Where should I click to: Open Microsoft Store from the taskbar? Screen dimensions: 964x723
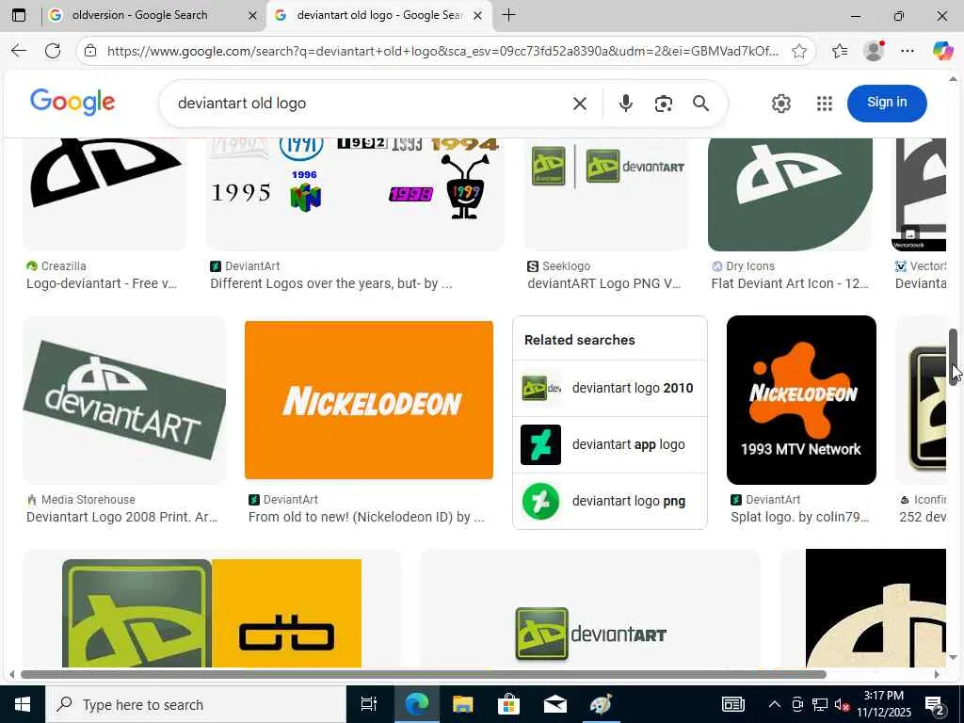[x=508, y=704]
